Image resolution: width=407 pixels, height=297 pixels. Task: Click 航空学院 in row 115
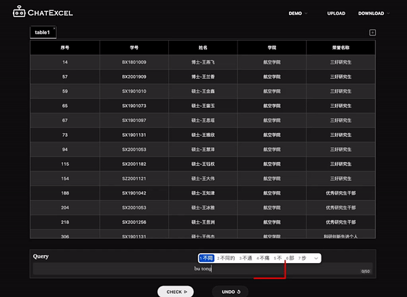pyautogui.click(x=272, y=164)
